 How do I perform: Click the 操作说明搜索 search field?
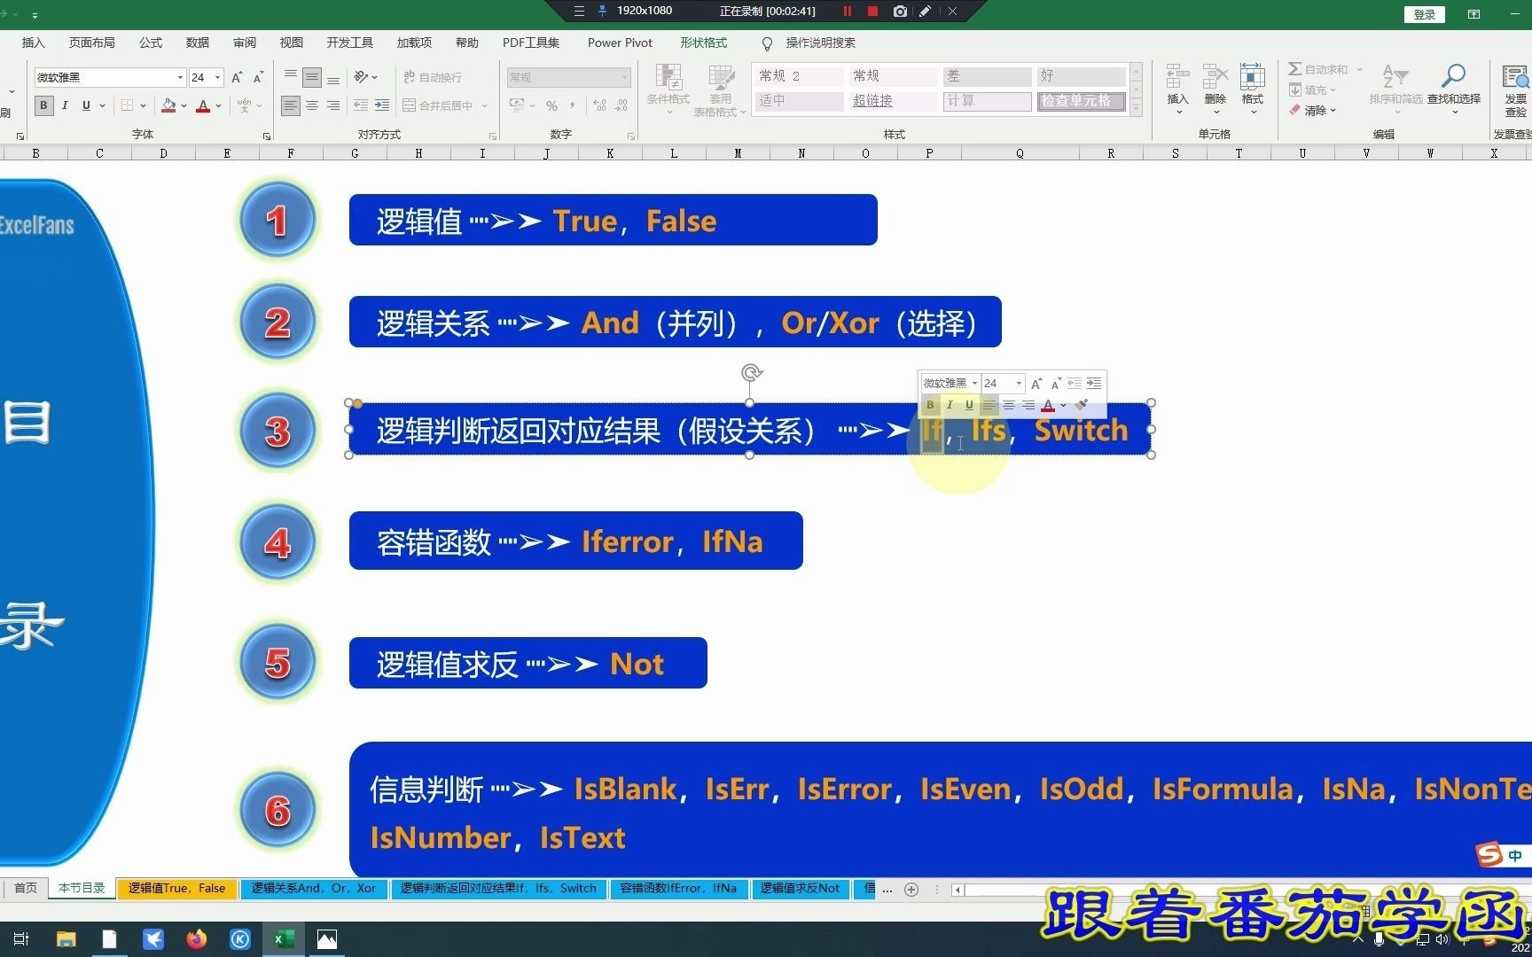820,43
